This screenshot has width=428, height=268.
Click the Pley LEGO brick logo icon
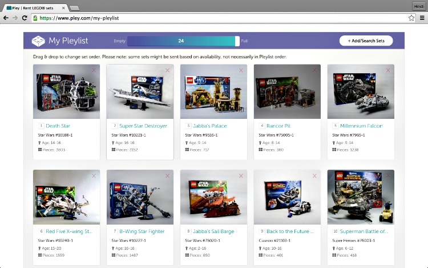pyautogui.click(x=38, y=41)
